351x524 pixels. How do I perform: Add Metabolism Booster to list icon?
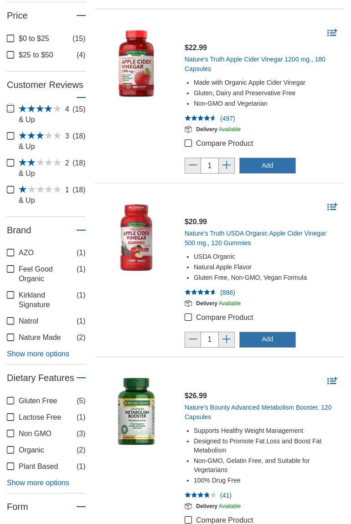(332, 381)
